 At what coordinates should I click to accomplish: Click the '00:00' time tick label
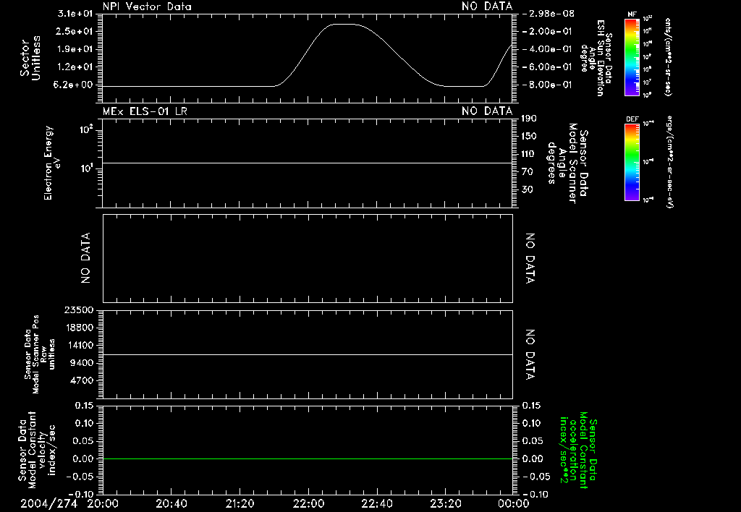(514, 503)
